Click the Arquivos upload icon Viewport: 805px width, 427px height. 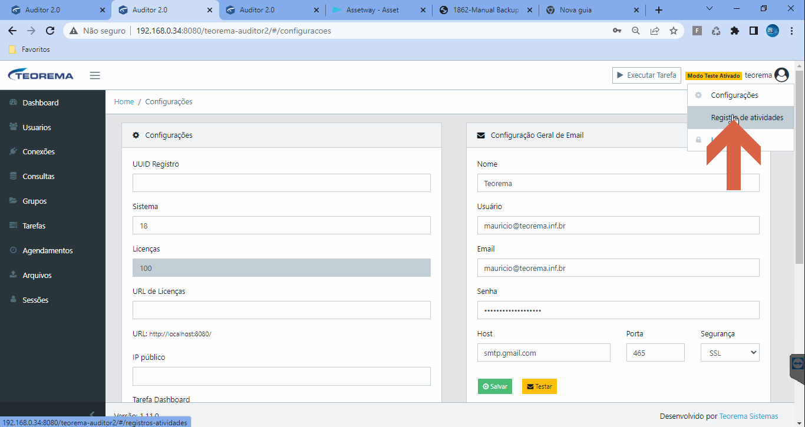[14, 275]
